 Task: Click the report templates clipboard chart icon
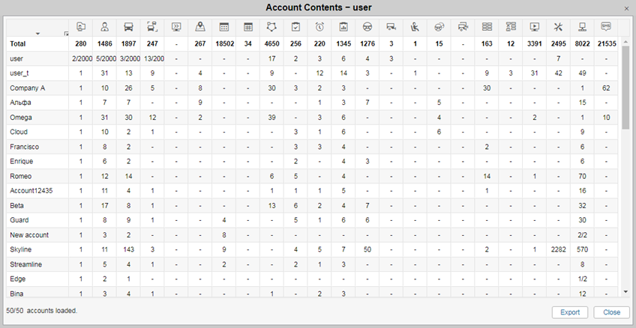click(x=343, y=27)
